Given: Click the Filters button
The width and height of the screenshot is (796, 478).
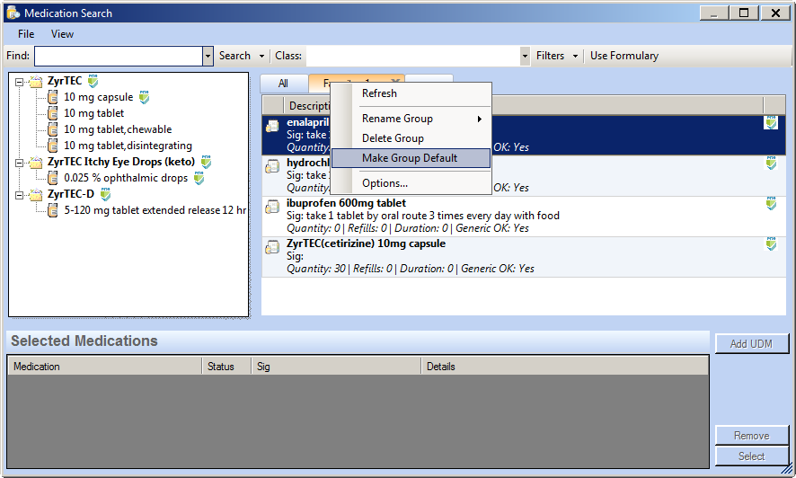Looking at the screenshot, I should pos(551,56).
